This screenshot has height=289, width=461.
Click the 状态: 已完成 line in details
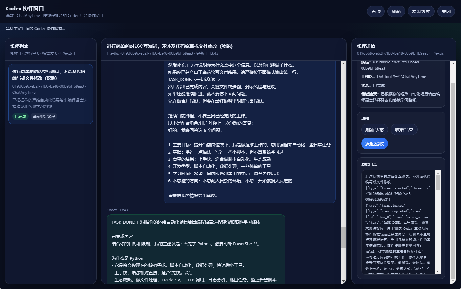373,85
